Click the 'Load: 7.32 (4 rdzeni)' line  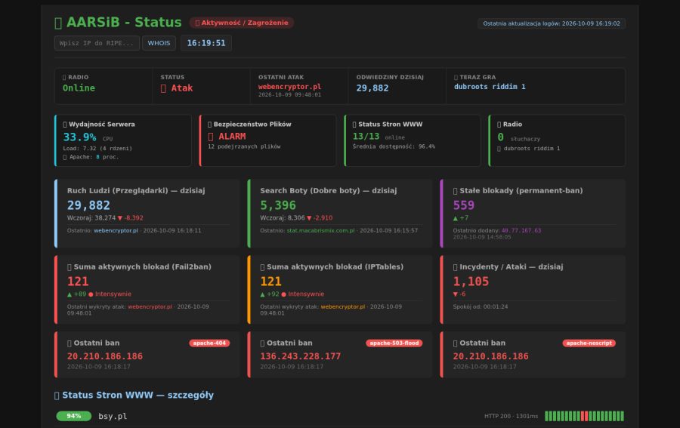click(x=97, y=148)
